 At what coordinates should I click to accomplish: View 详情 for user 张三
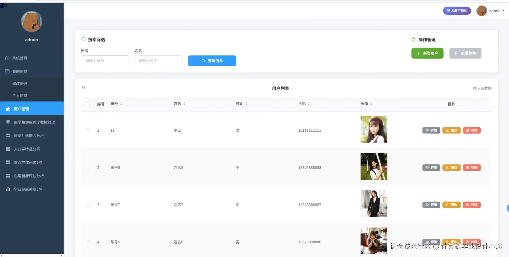pos(431,130)
